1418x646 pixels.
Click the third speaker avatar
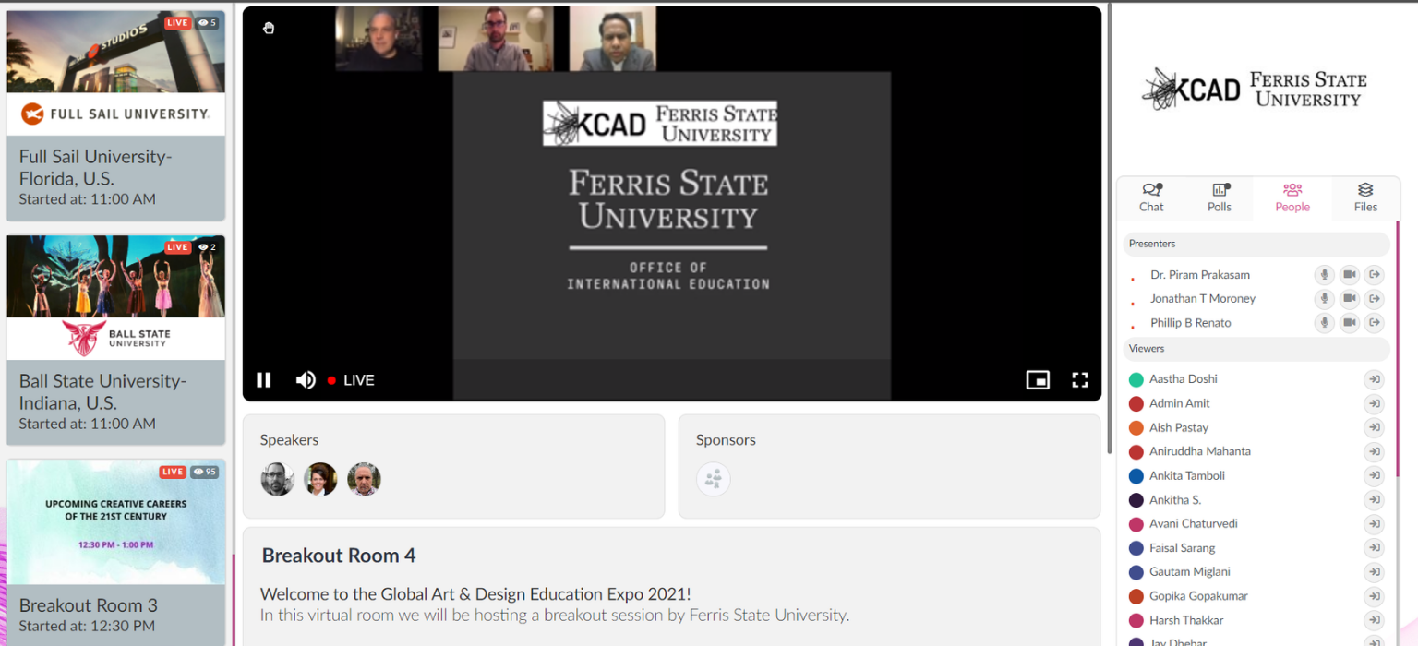(x=364, y=479)
